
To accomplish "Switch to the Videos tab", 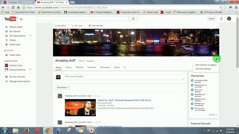I will (x=68, y=67).
